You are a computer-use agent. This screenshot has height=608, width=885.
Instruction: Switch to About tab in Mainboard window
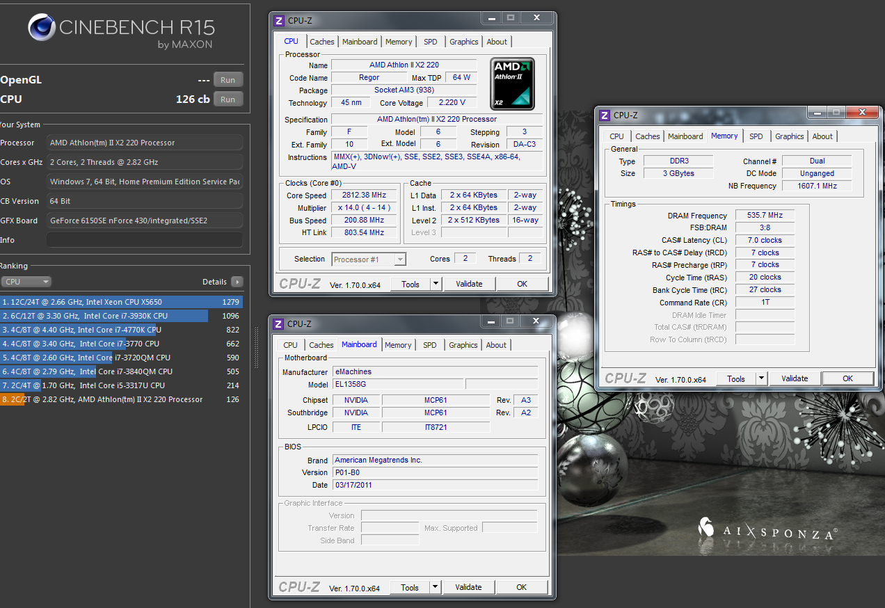pyautogui.click(x=496, y=345)
